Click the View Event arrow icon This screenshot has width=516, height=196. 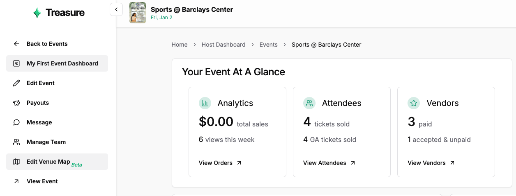click(16, 181)
